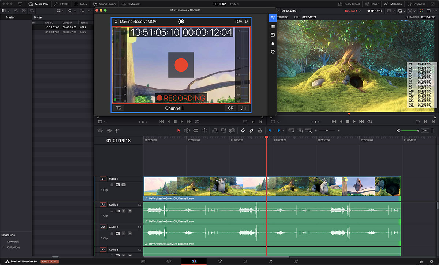
Task: Toggle the timeline snapping magnet icon
Action: pyautogui.click(x=243, y=130)
